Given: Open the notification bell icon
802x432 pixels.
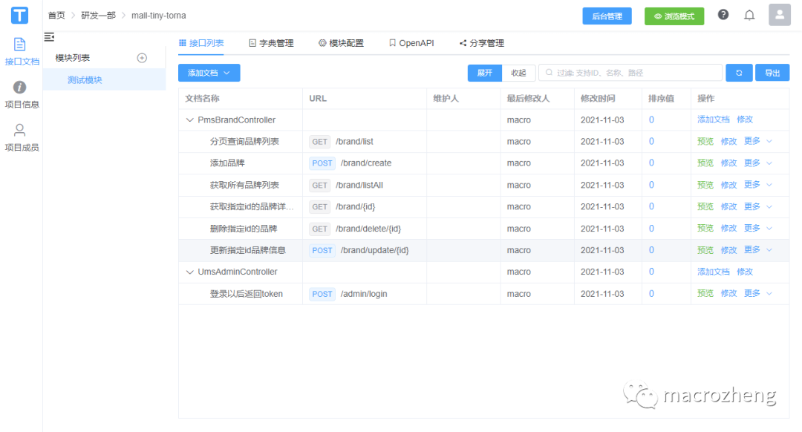Looking at the screenshot, I should pos(749,14).
